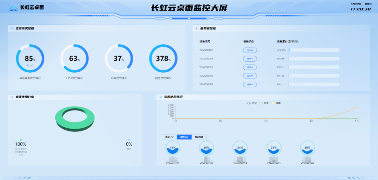The width and height of the screenshot is (378, 180).
Task: Click the YZM000074 label under gauges
Action: tap(240, 163)
